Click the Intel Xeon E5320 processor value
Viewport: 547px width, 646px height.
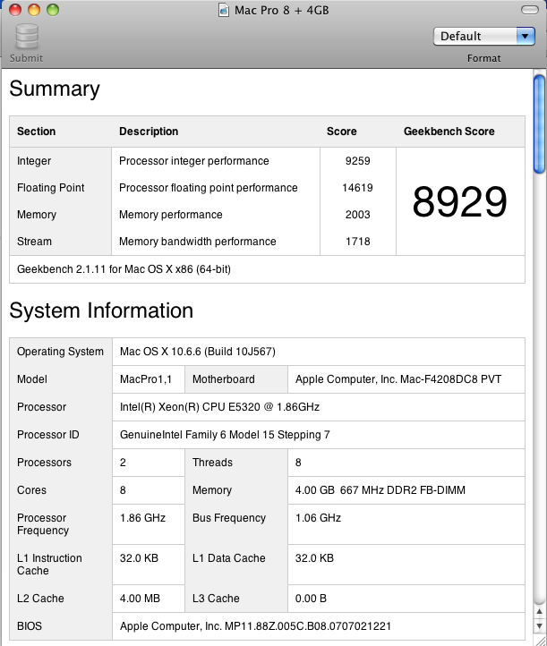point(219,406)
